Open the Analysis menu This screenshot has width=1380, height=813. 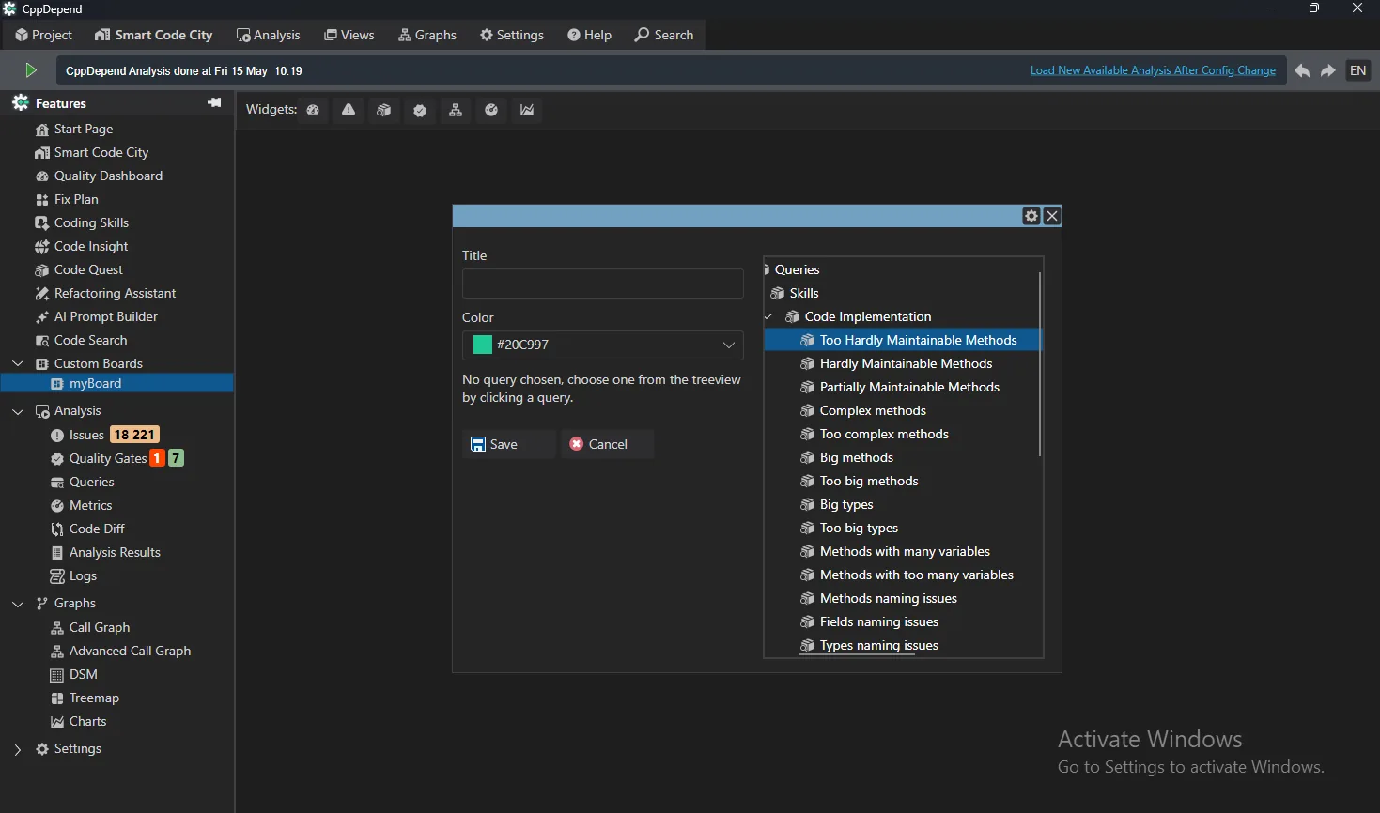pyautogui.click(x=269, y=35)
